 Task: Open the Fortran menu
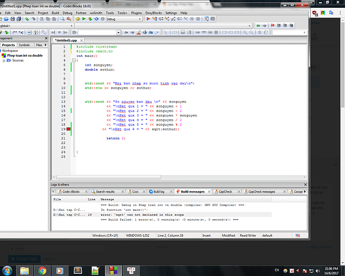81,12
